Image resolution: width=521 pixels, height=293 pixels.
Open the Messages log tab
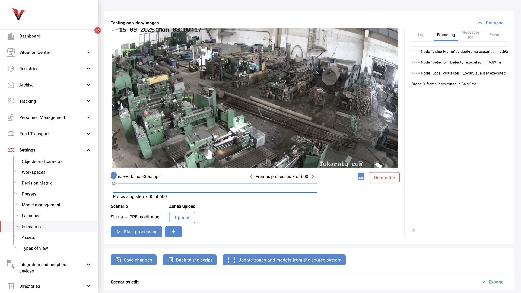click(x=471, y=35)
